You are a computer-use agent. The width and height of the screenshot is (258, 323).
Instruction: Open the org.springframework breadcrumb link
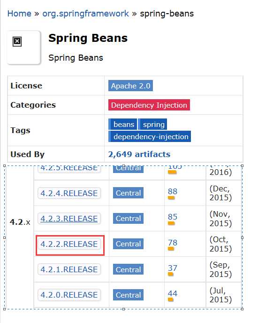[85, 14]
